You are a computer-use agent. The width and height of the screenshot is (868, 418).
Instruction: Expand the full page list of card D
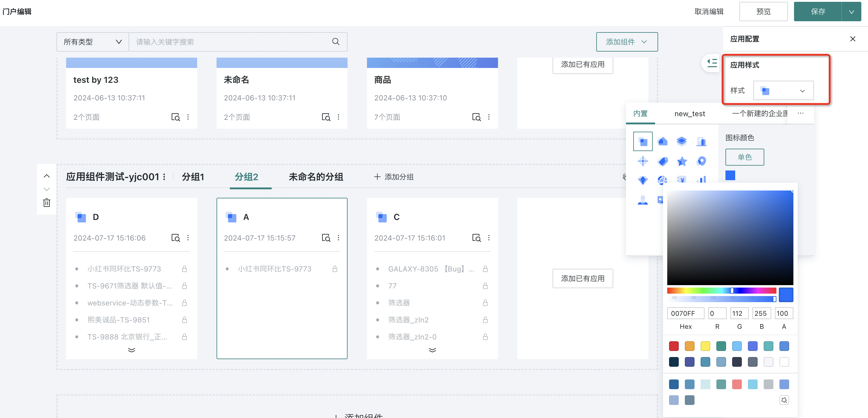pyautogui.click(x=131, y=350)
